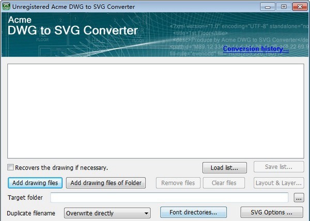Minimize the converter window
This screenshot has width=310, height=221.
268,7
